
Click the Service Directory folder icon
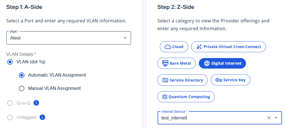(165, 80)
